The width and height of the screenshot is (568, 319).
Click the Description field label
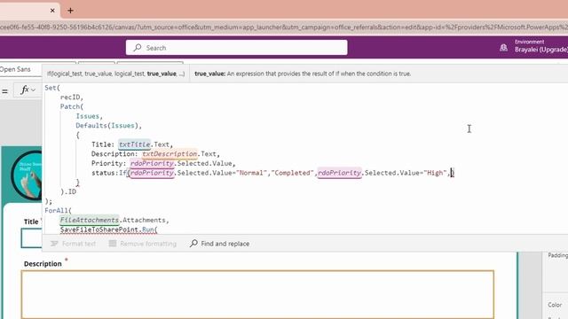click(43, 264)
